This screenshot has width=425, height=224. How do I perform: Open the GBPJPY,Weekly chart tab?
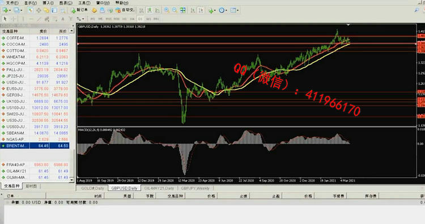coord(195,188)
